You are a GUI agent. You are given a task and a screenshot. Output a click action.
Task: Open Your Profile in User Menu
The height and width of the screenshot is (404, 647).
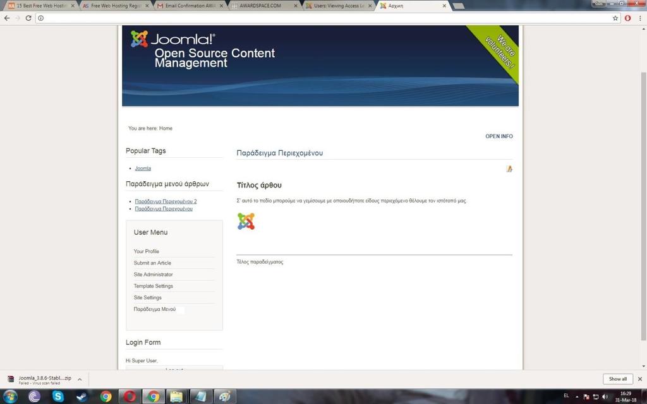pyautogui.click(x=146, y=251)
